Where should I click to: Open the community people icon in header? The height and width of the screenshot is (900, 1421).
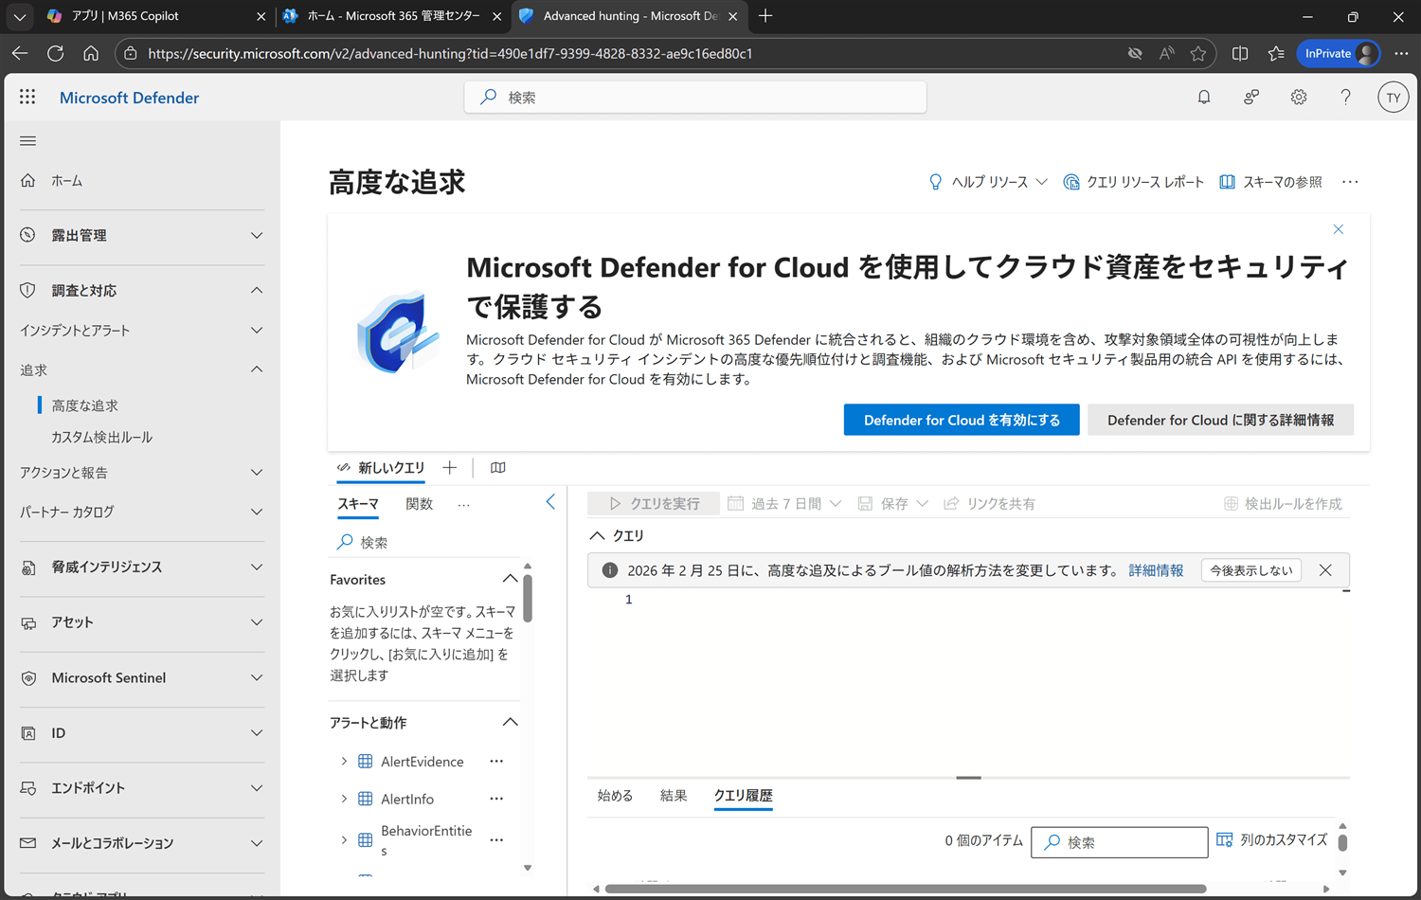tap(1251, 97)
